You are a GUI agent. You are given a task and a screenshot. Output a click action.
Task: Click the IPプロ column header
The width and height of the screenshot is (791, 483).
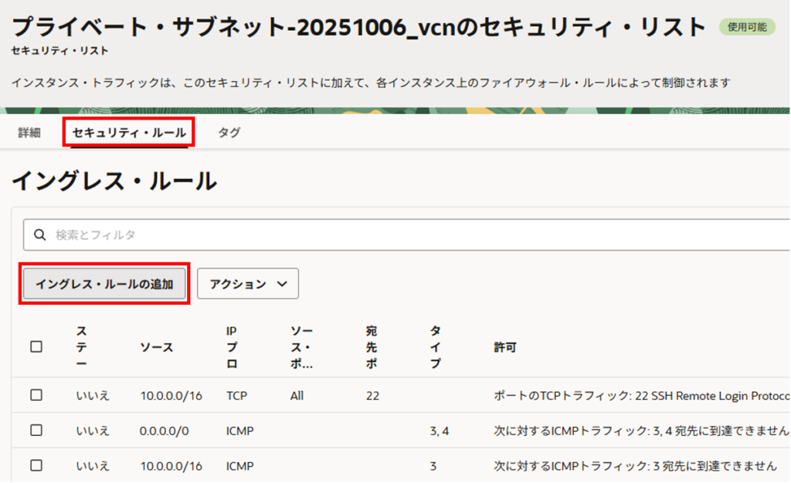point(232,347)
